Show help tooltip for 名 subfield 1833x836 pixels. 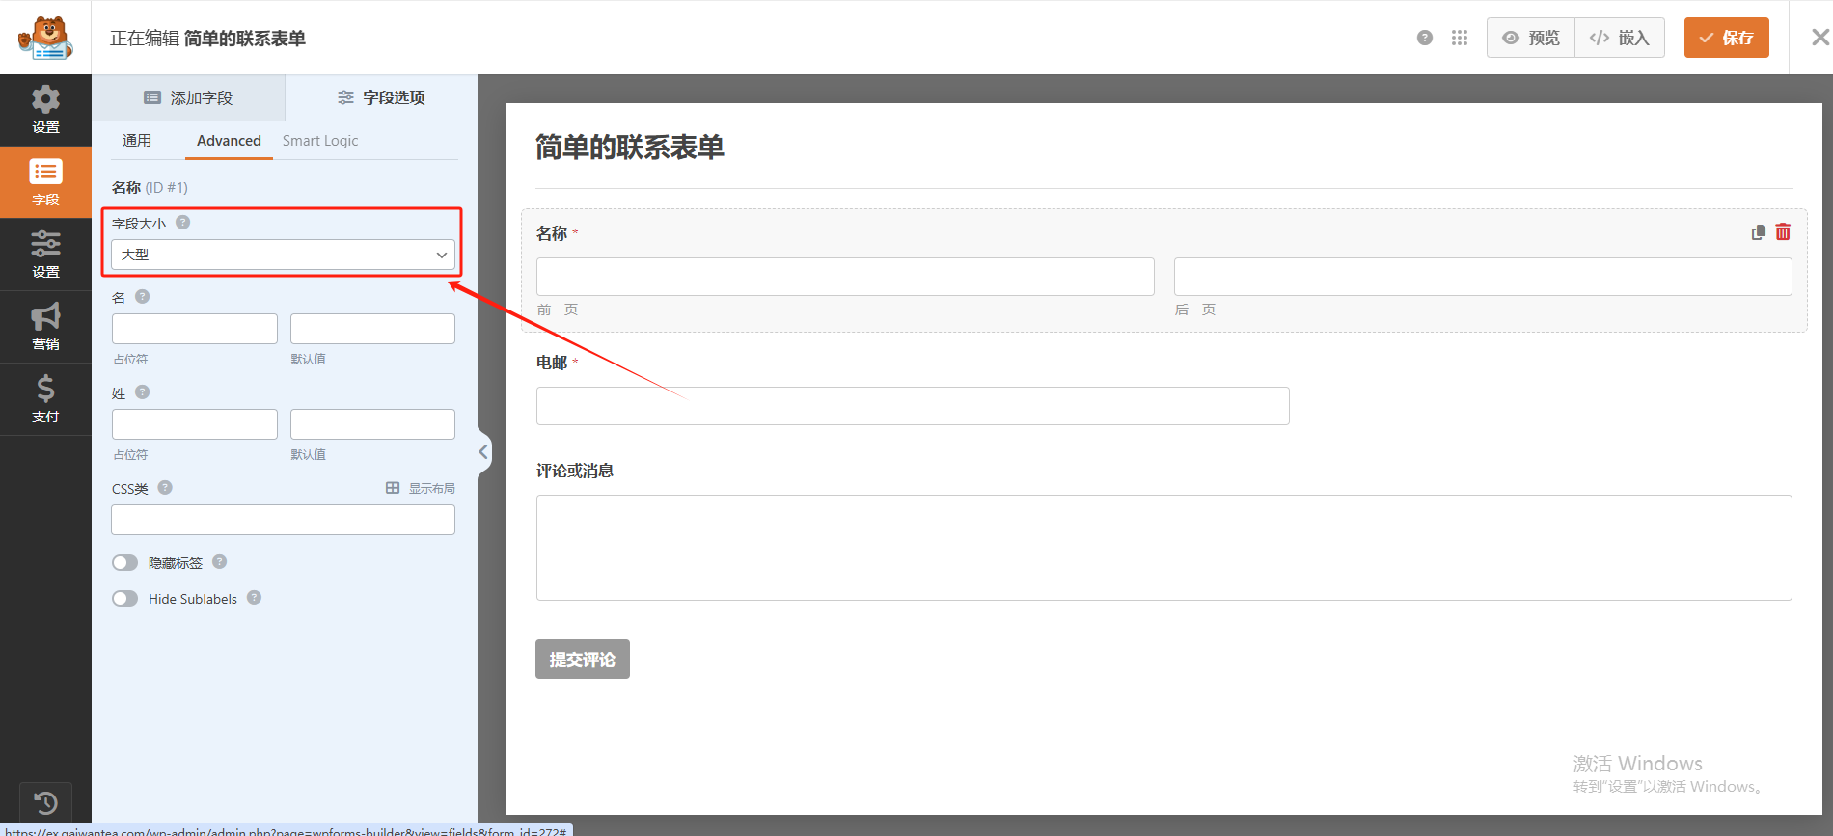(143, 296)
